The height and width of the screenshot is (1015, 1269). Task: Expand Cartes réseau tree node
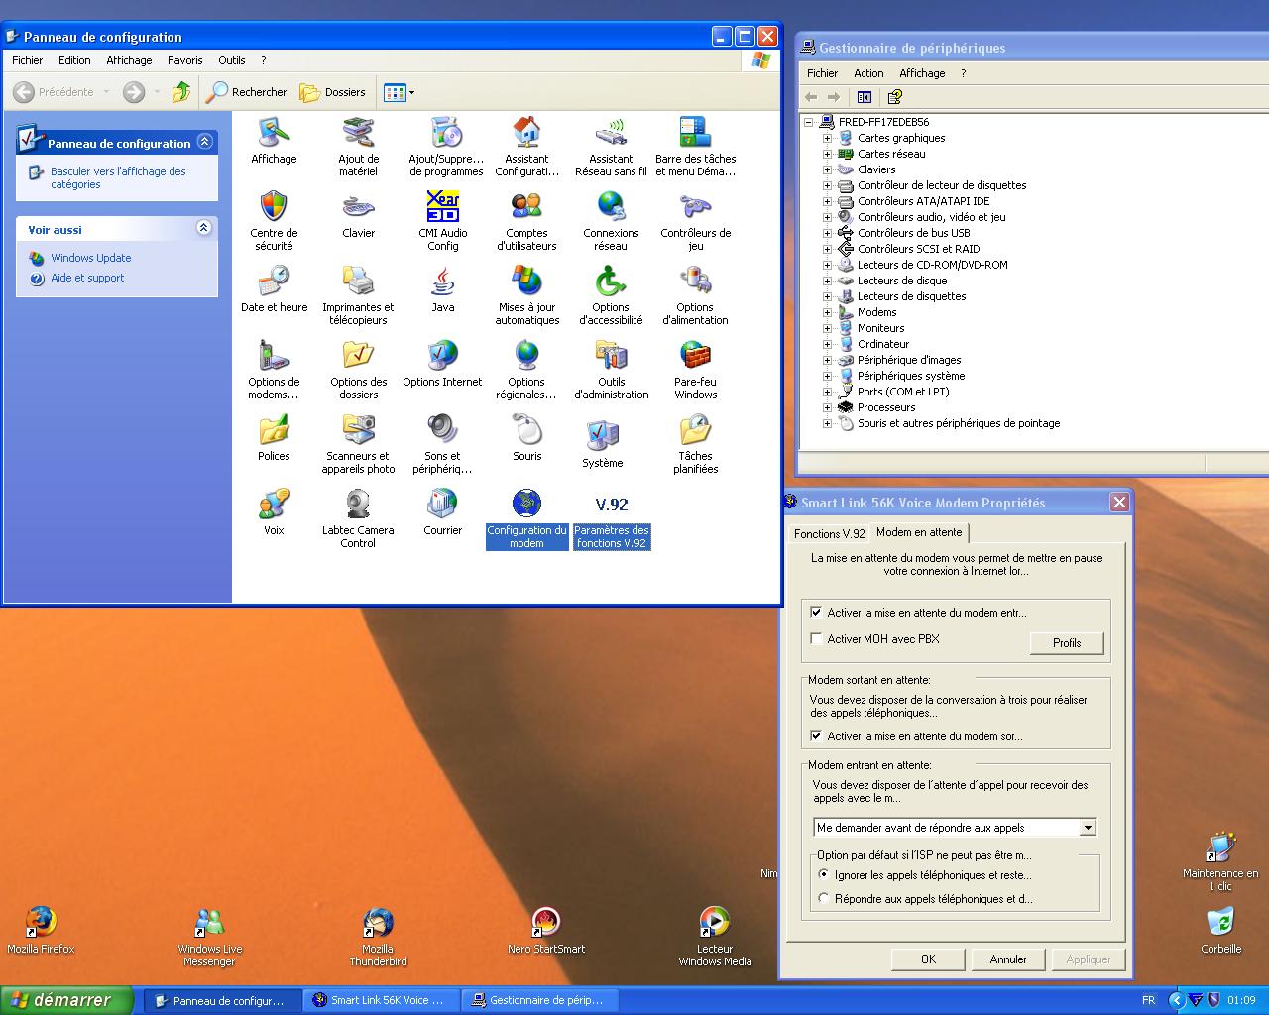pyautogui.click(x=827, y=154)
